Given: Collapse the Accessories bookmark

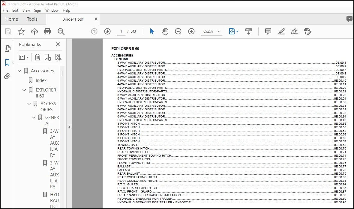Looking at the screenshot, I should 19,71.
